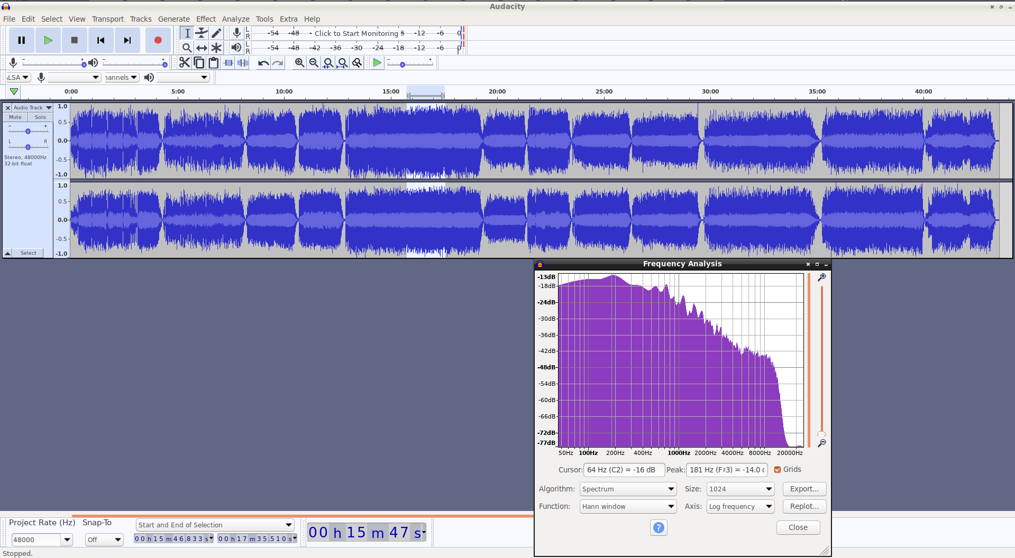Open the Audio Track dropdown menu
Image resolution: width=1015 pixels, height=558 pixels.
[x=33, y=107]
